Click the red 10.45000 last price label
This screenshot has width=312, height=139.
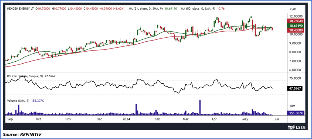pyautogui.click(x=296, y=30)
